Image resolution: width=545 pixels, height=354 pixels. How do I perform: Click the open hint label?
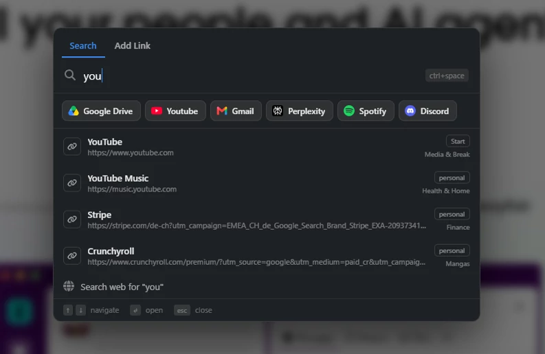point(155,310)
